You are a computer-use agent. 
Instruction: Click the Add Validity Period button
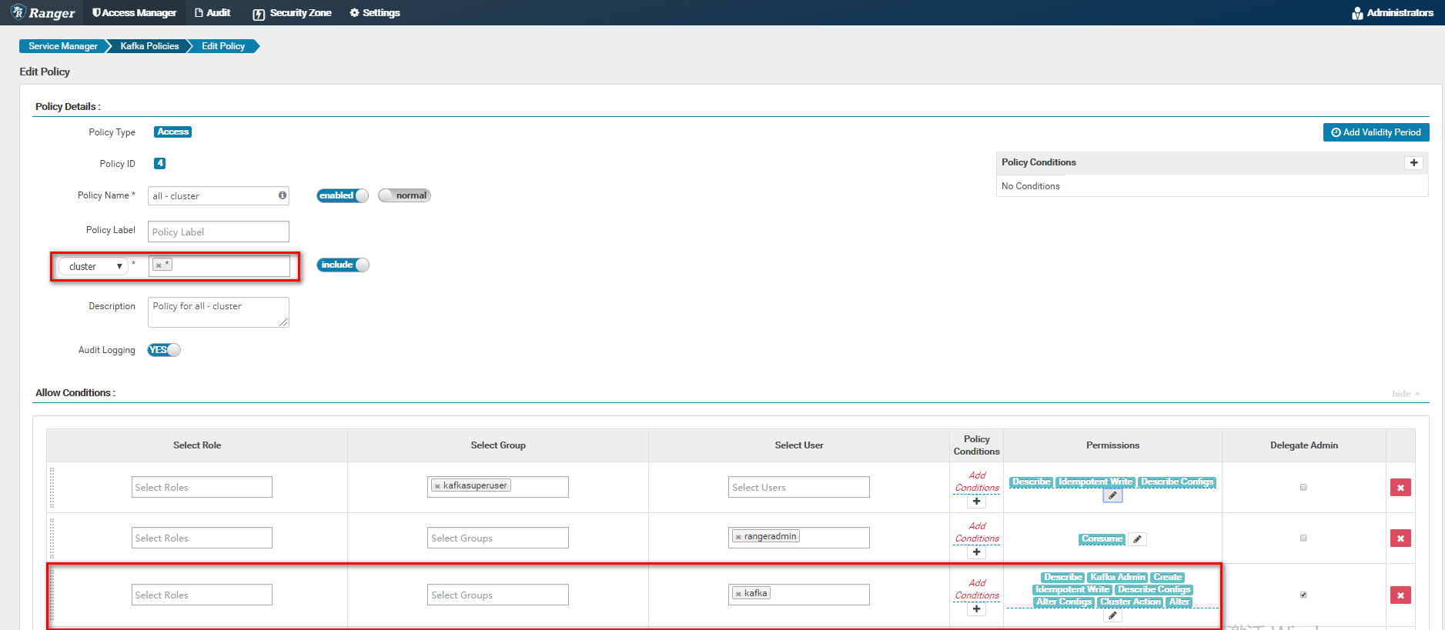point(1376,132)
